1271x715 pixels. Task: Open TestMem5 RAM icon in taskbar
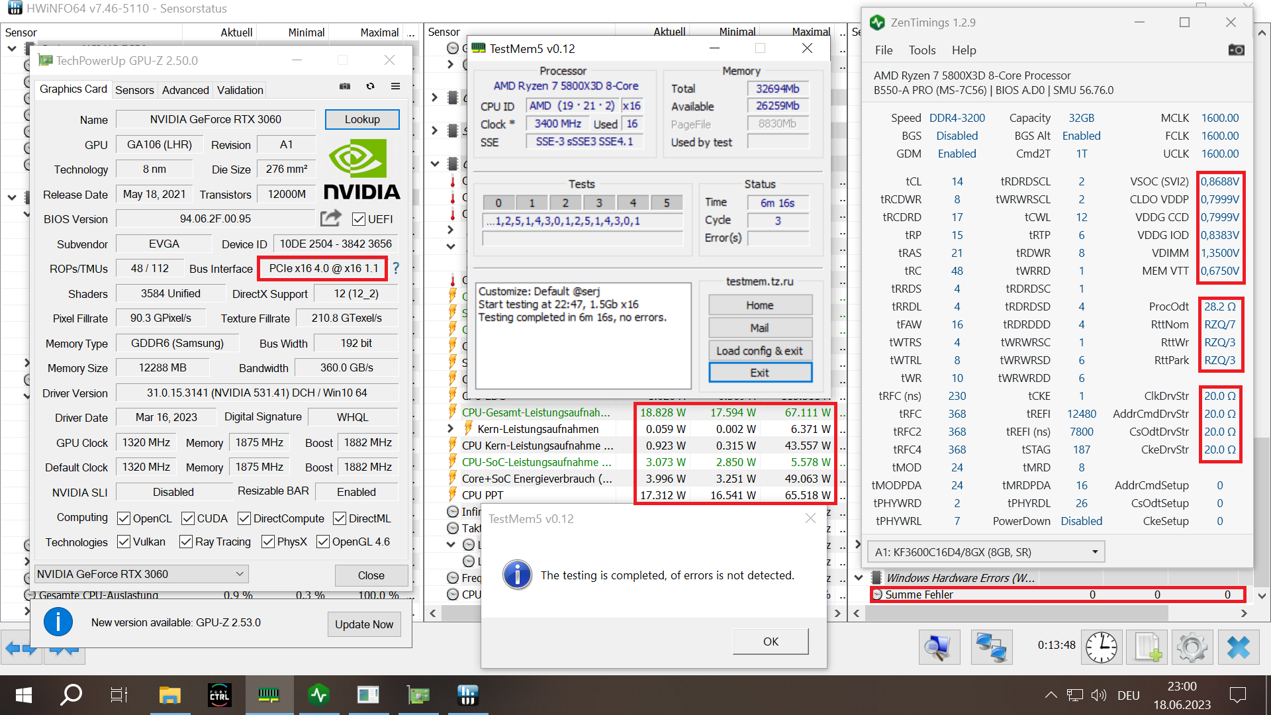point(269,695)
